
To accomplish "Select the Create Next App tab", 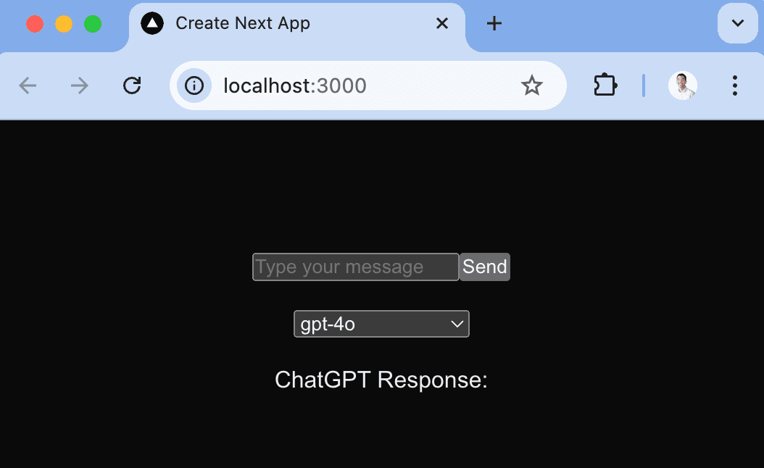I will [x=297, y=28].
